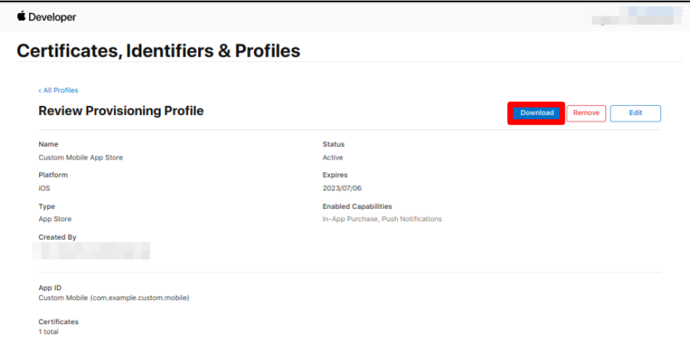Viewport: 690px width, 351px height.
Task: Click the Apple logo icon
Action: click(x=21, y=16)
